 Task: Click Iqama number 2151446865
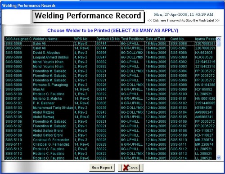205,103
